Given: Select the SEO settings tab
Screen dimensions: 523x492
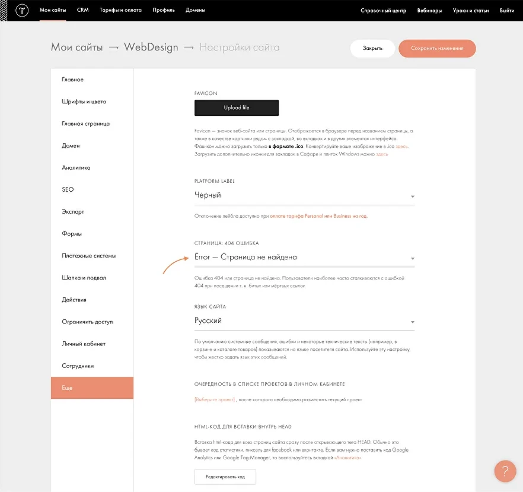Looking at the screenshot, I should (x=68, y=190).
